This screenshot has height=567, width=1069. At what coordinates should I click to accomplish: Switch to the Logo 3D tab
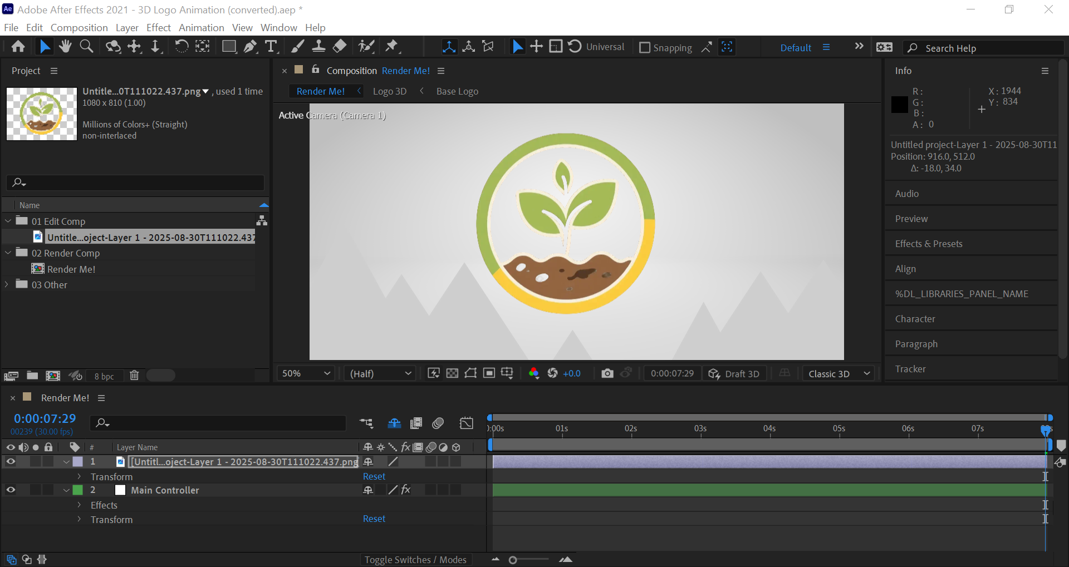(x=389, y=91)
